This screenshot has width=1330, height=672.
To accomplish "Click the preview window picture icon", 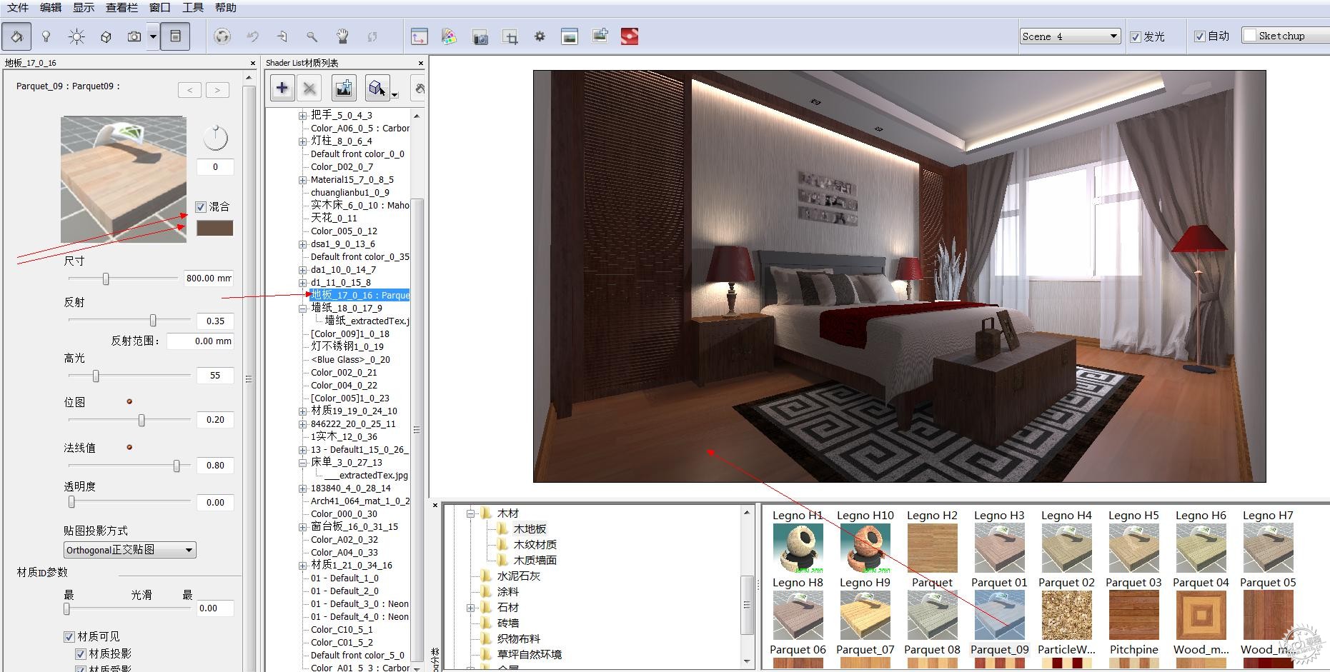I will [x=570, y=36].
